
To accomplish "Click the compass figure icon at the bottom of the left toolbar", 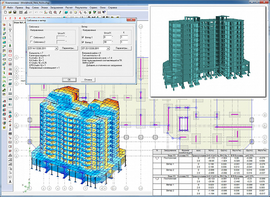I will click(x=10, y=182).
